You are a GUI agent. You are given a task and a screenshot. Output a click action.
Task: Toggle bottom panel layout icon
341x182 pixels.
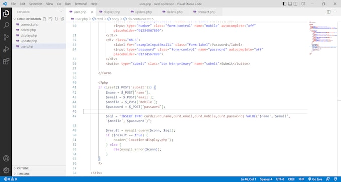290,4
